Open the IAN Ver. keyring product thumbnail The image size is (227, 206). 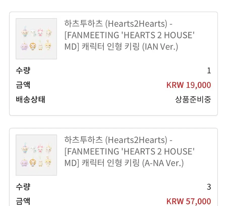(36, 39)
